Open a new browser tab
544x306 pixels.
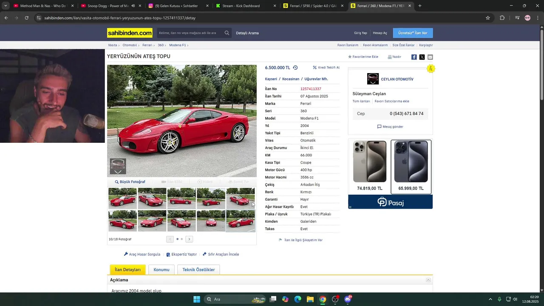coord(420,6)
